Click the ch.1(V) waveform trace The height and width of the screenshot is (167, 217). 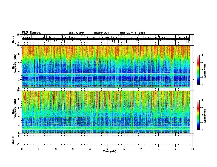(105, 39)
